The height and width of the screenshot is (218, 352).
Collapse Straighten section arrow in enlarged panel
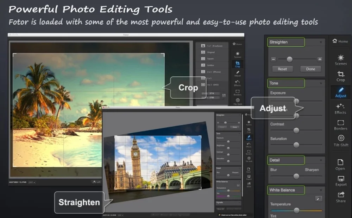[x=321, y=42]
